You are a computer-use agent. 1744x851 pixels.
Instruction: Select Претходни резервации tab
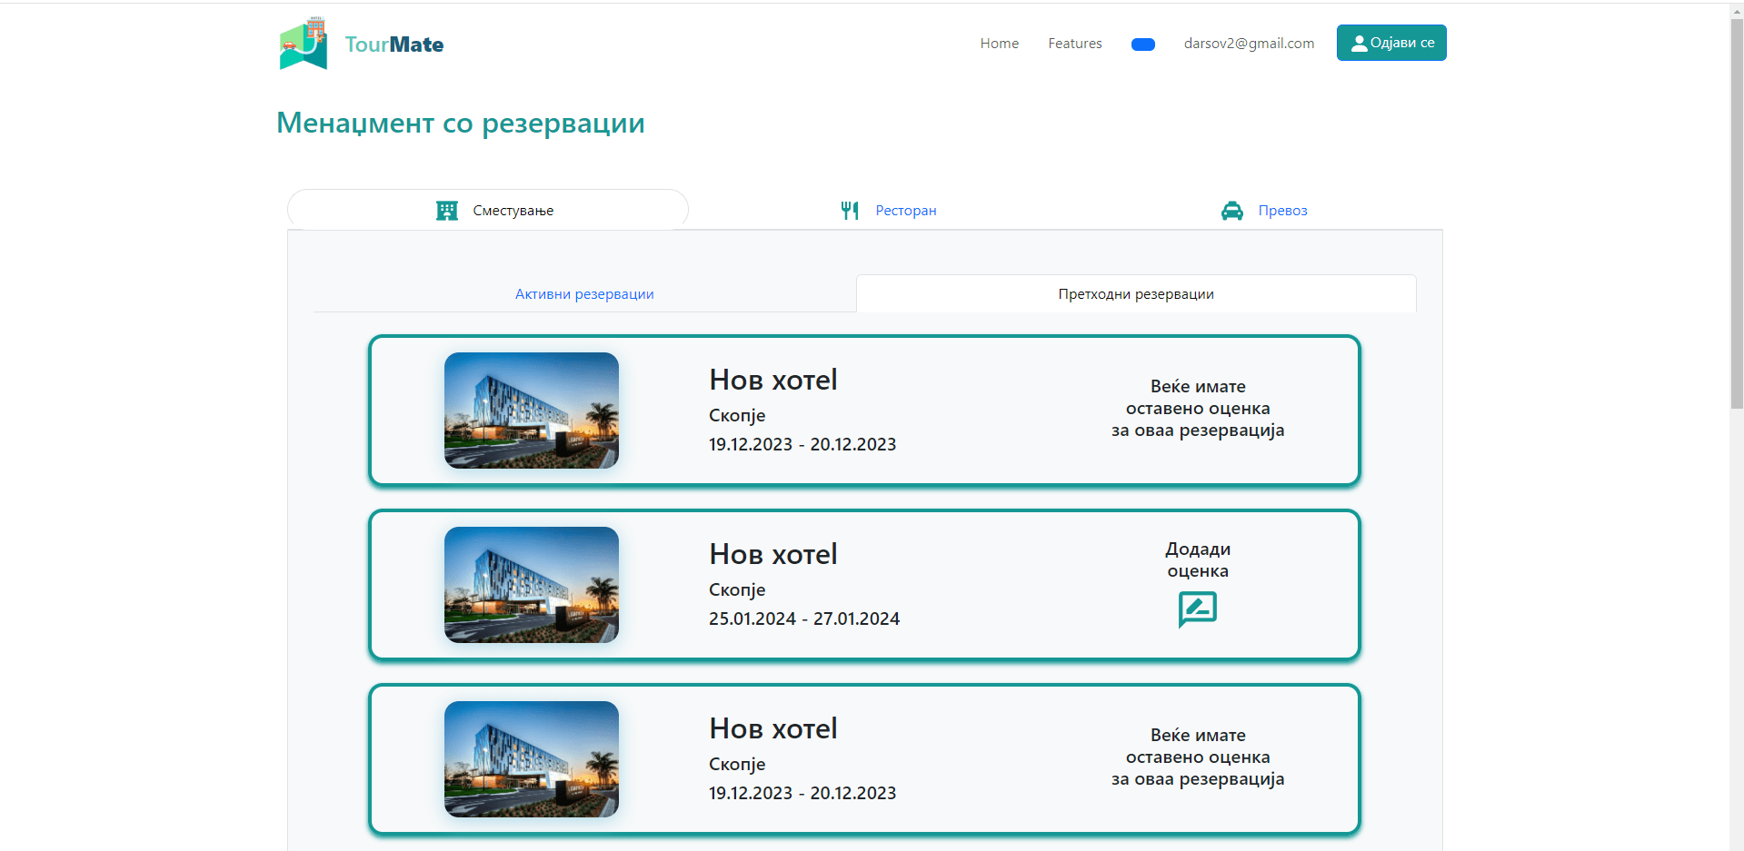coord(1135,294)
